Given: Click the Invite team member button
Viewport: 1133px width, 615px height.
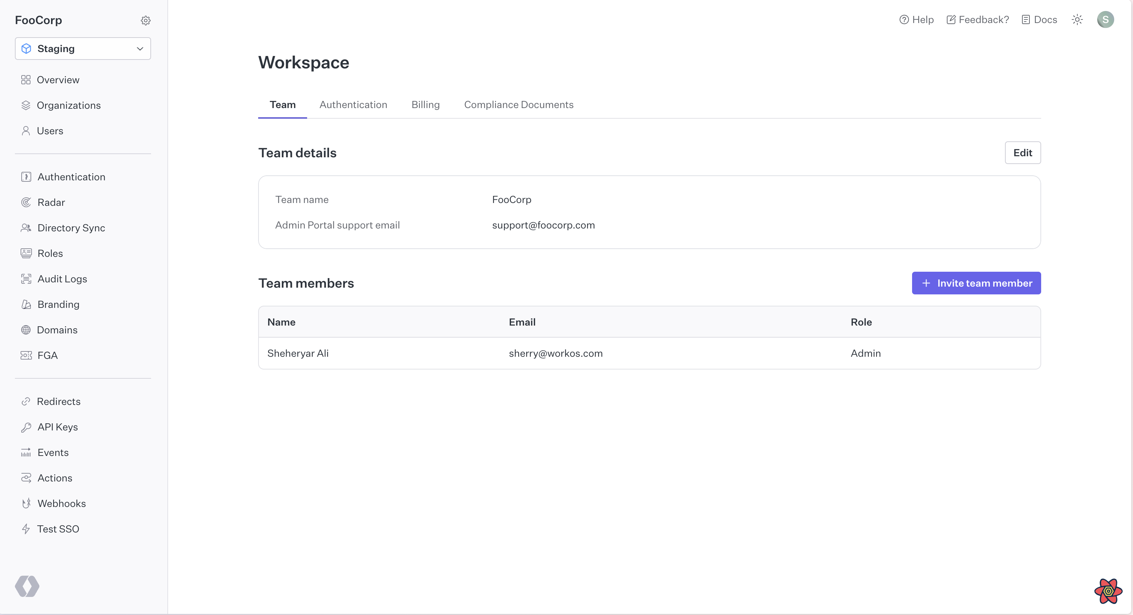Looking at the screenshot, I should coord(976,283).
